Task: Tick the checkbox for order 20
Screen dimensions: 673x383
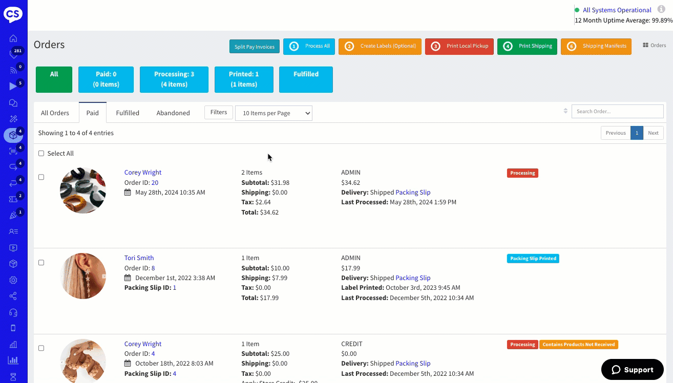Action: pyautogui.click(x=41, y=177)
